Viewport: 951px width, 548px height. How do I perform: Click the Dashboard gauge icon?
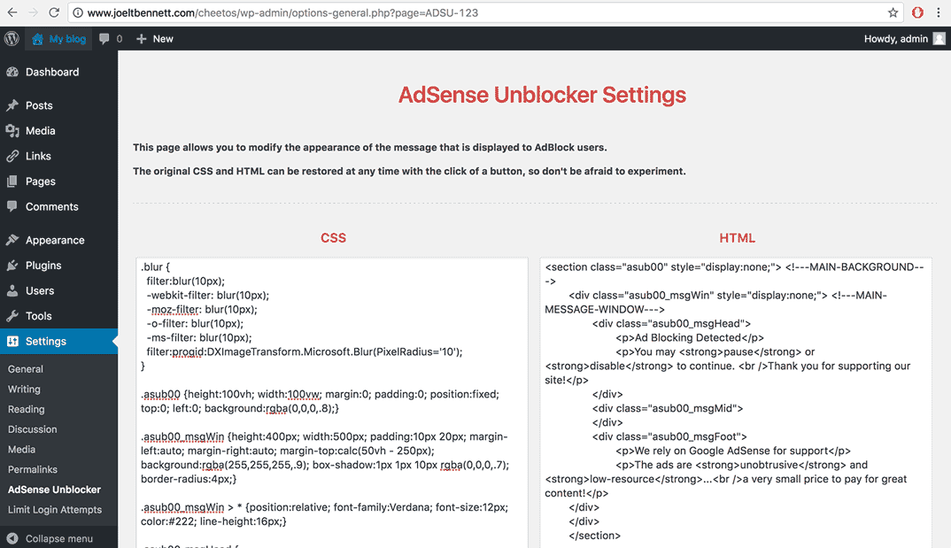(12, 72)
